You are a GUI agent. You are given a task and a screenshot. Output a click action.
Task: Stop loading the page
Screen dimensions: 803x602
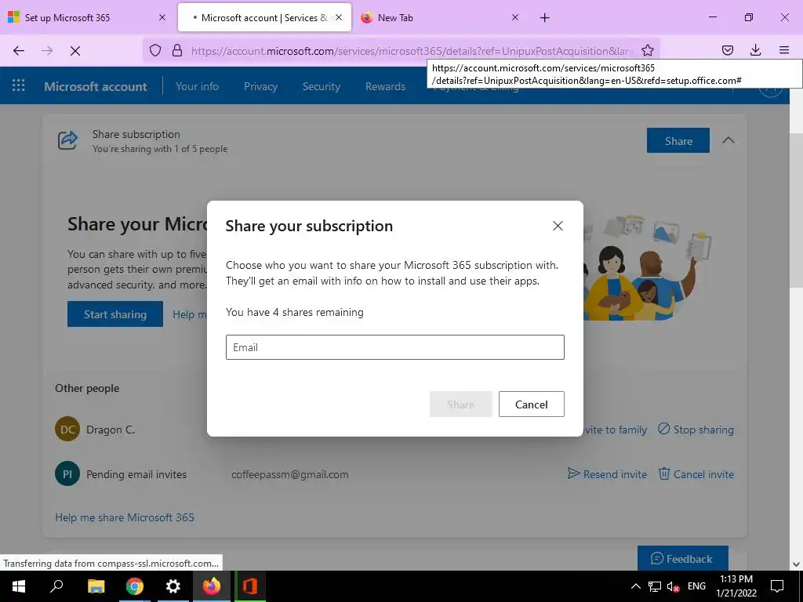point(74,50)
